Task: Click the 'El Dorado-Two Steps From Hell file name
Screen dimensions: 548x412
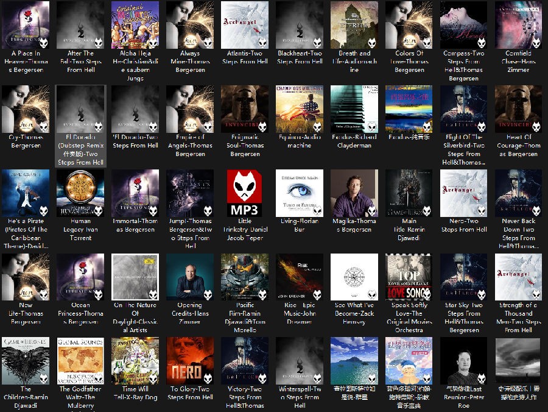Action: pyautogui.click(x=135, y=141)
